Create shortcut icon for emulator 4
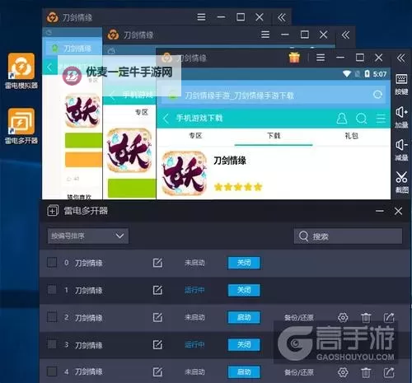The width and height of the screenshot is (412, 383). tap(389, 372)
